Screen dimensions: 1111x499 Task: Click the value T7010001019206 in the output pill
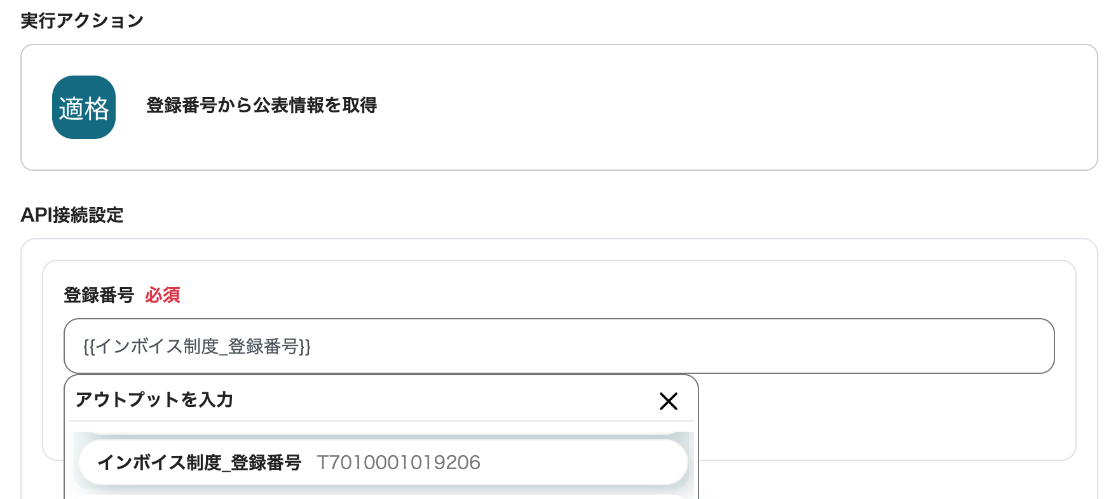tap(400, 463)
